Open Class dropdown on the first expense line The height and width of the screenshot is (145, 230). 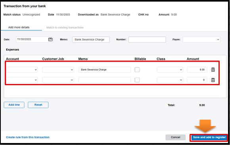pyautogui.click(x=170, y=70)
